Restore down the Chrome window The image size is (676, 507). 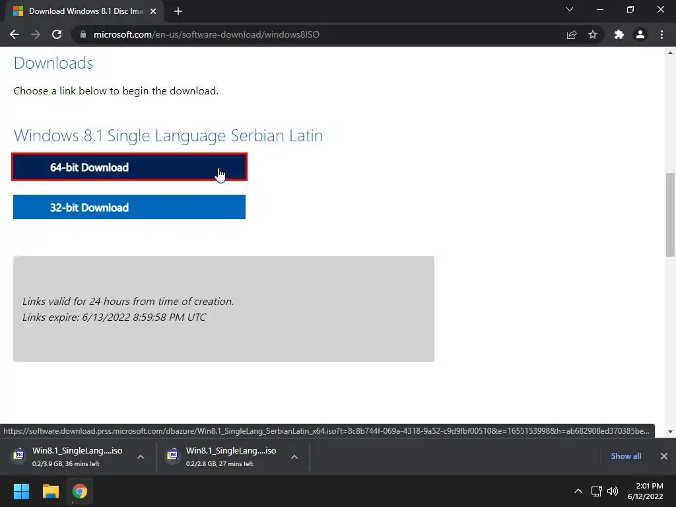630,9
